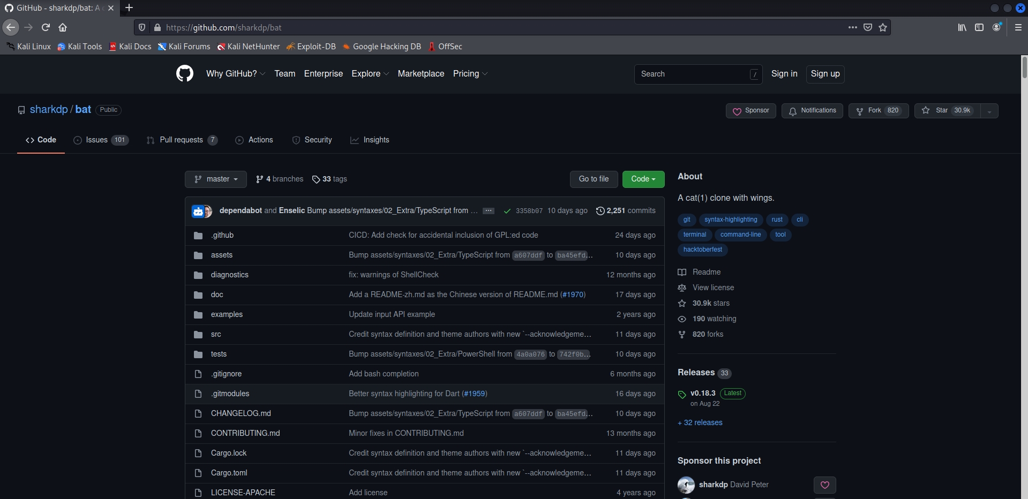The width and height of the screenshot is (1028, 499).
Task: Open the Pull requests tab
Action: tap(182, 140)
